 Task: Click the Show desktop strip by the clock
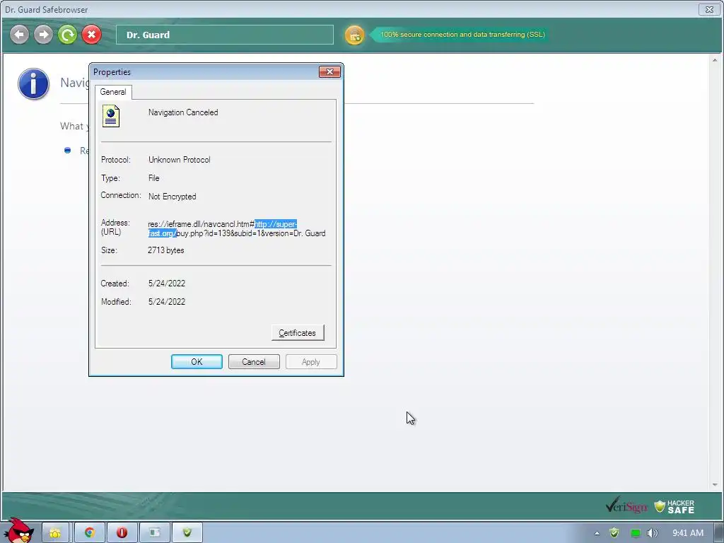[718, 533]
